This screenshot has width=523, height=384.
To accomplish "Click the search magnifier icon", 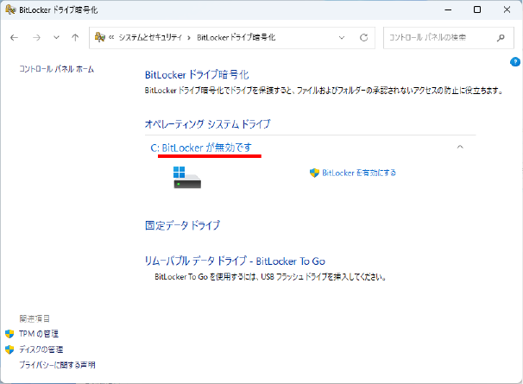I will 501,38.
